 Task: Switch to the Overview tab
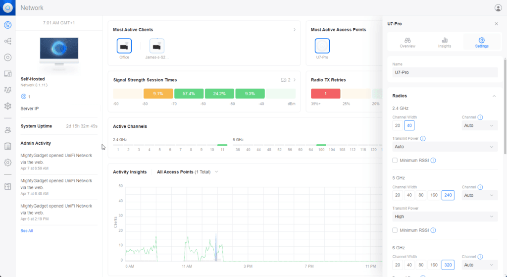pos(407,43)
